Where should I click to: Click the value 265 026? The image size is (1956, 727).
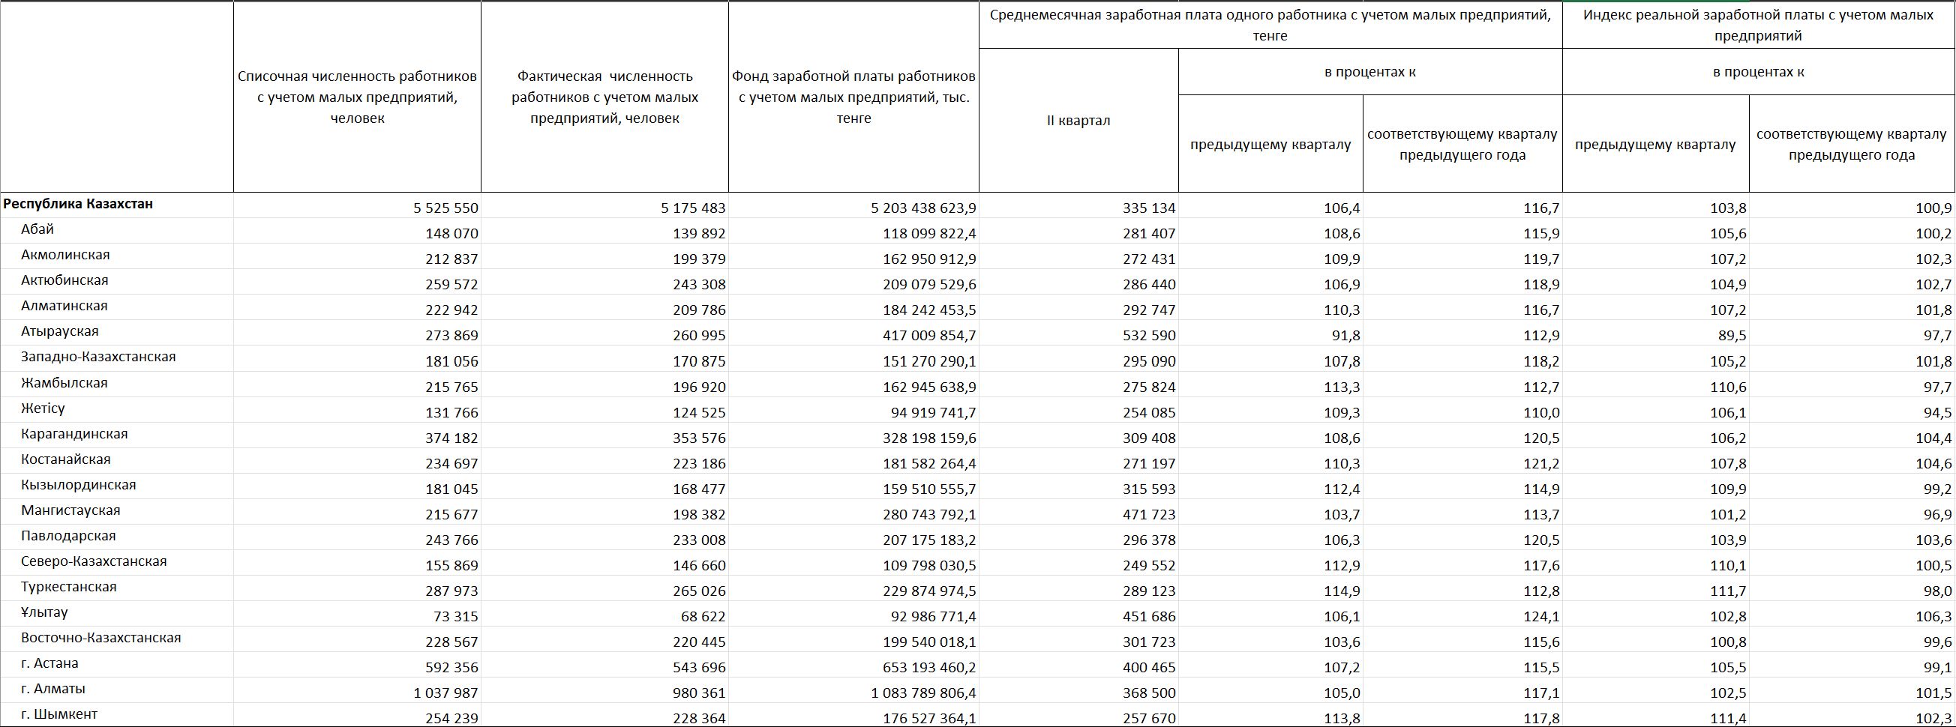coord(699,591)
